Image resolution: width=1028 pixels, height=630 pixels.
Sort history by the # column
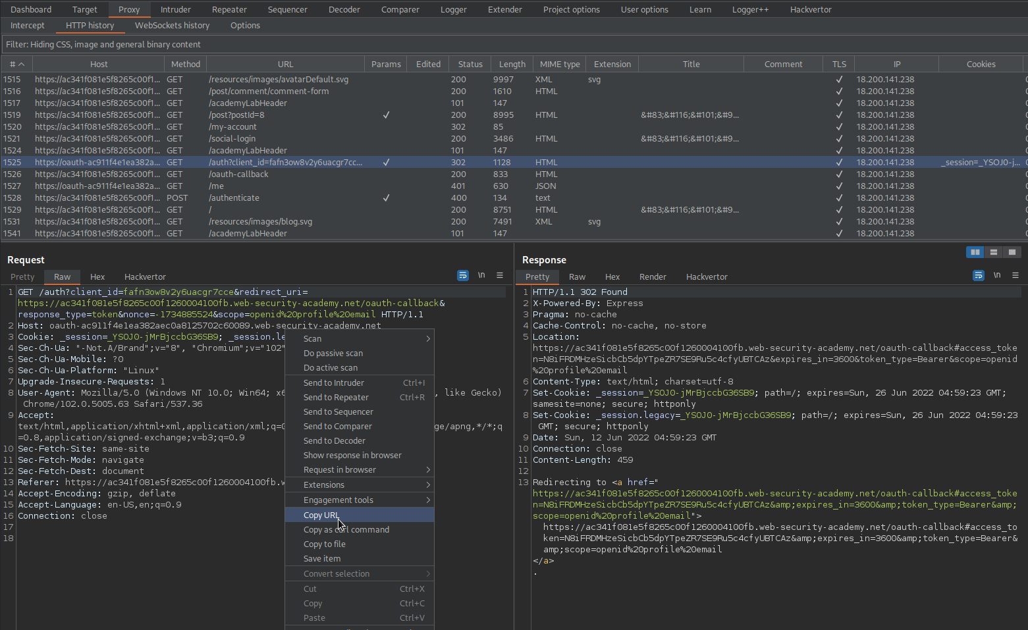(x=16, y=64)
